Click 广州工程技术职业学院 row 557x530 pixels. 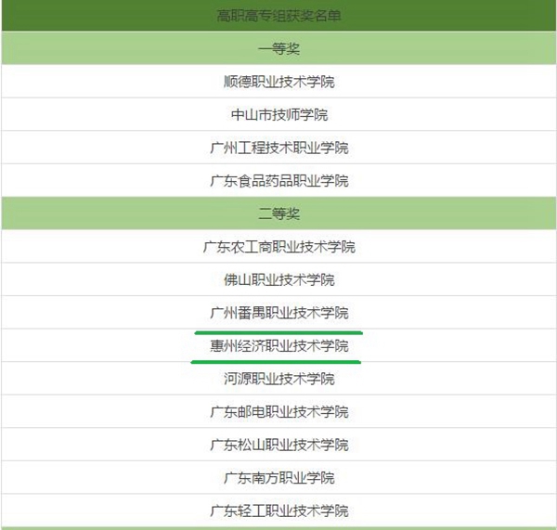278,148
